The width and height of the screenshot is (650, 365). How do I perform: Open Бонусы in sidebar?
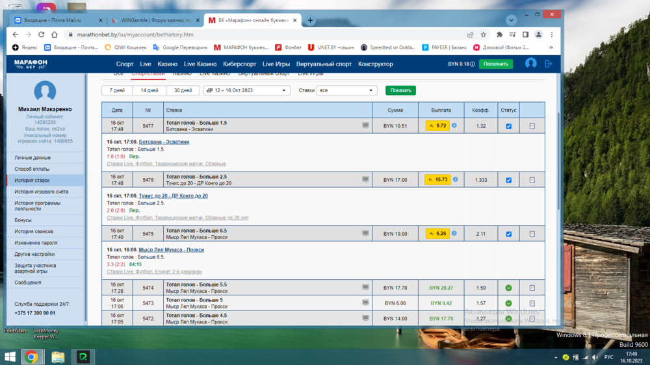(x=45, y=220)
